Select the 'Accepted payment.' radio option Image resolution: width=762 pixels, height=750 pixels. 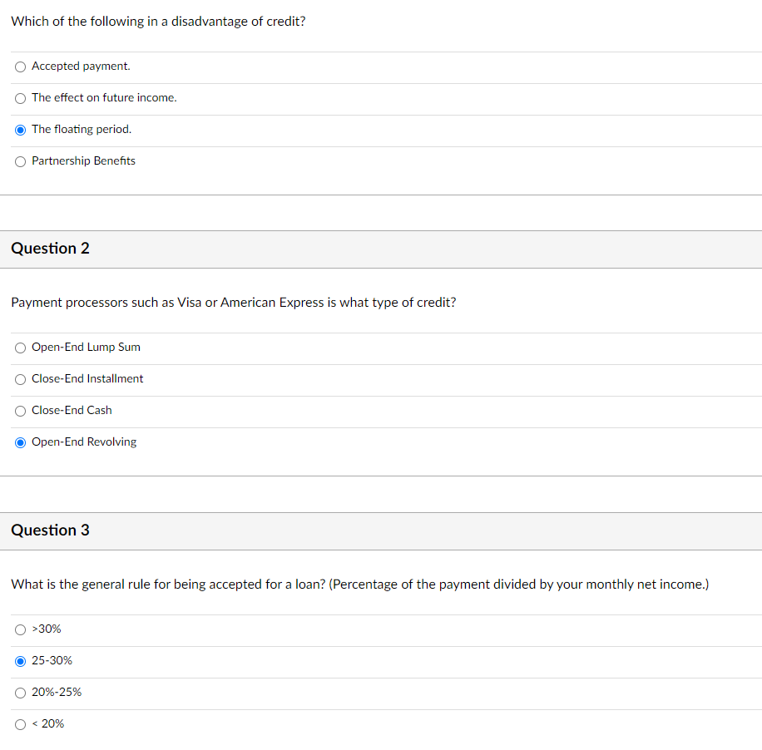(x=21, y=67)
